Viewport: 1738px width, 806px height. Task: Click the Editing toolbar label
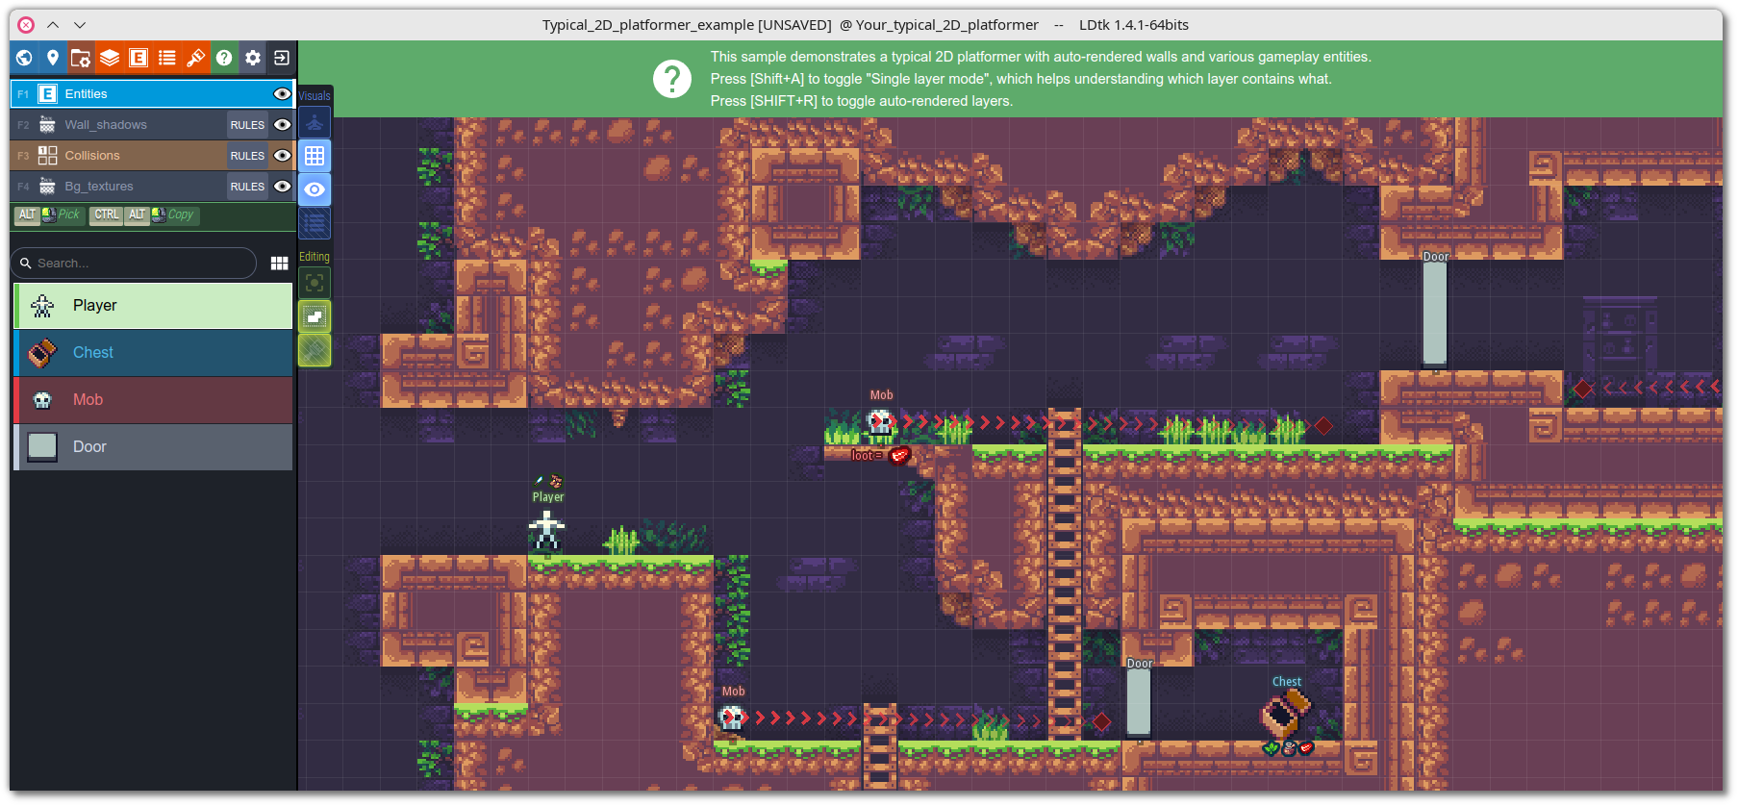315,257
